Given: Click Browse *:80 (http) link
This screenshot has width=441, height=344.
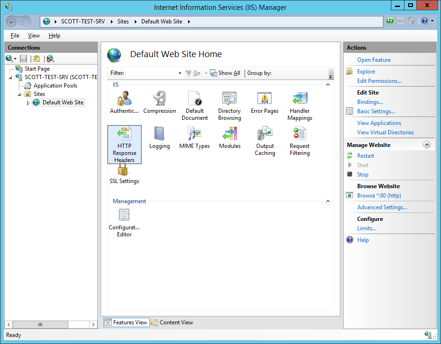Looking at the screenshot, I should (380, 195).
